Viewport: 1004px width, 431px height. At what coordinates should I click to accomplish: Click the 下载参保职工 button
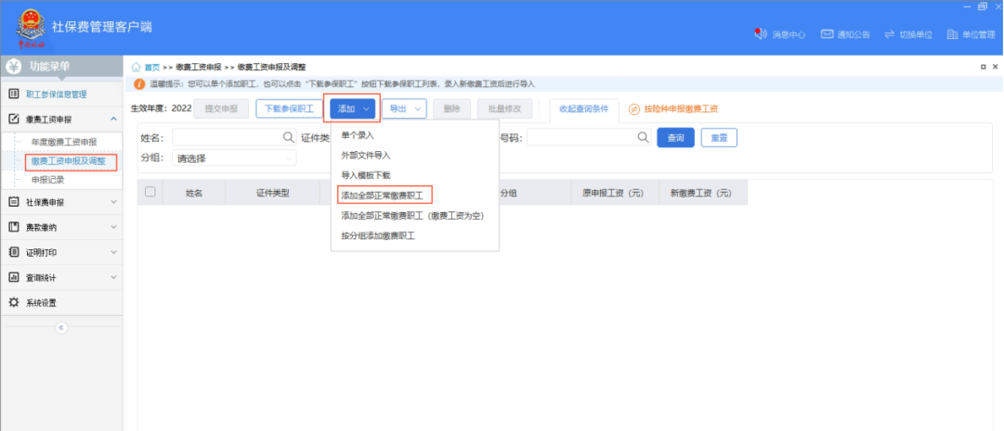pos(290,109)
